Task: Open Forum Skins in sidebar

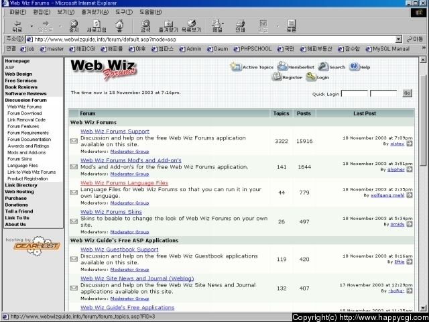Action: click(19, 159)
